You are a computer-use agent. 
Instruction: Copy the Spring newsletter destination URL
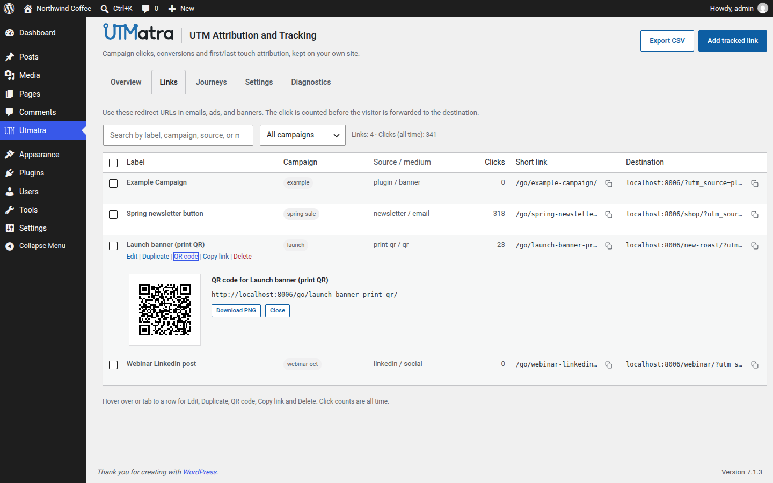[x=755, y=215]
